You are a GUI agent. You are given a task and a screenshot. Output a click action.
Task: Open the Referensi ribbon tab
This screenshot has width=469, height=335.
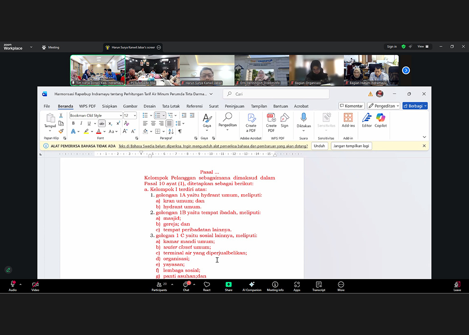pos(194,106)
